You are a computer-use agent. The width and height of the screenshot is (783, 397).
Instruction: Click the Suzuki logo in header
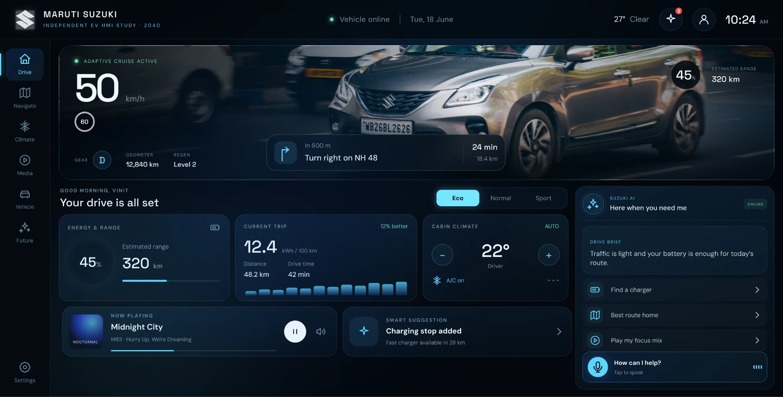coord(25,19)
